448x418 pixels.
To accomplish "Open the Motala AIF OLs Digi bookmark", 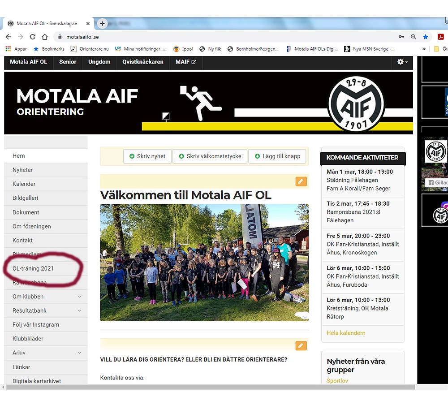I will (x=312, y=49).
